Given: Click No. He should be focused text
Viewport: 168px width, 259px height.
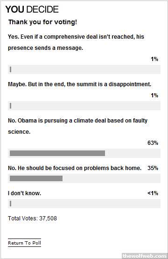Looking at the screenshot, I should pos(75,168).
